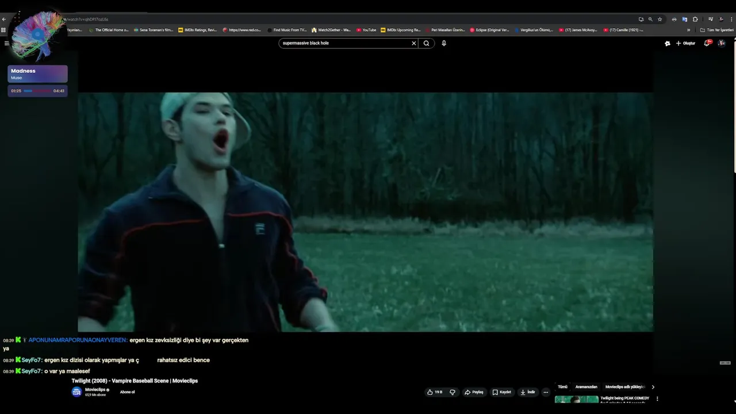Open the IMDb: Ratings, Revi... bookmark
Screen dimensions: 736x414
197,30
